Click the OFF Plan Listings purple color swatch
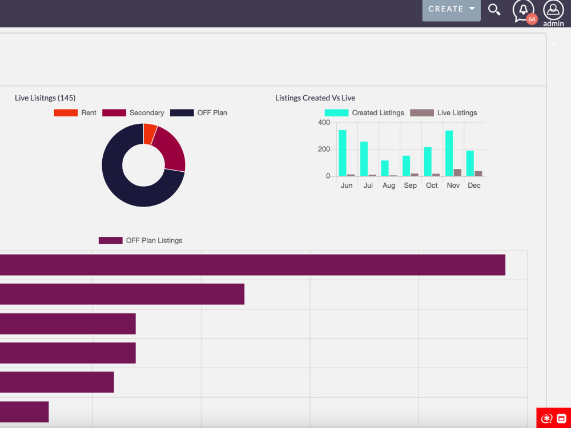571x428 pixels. coord(110,240)
